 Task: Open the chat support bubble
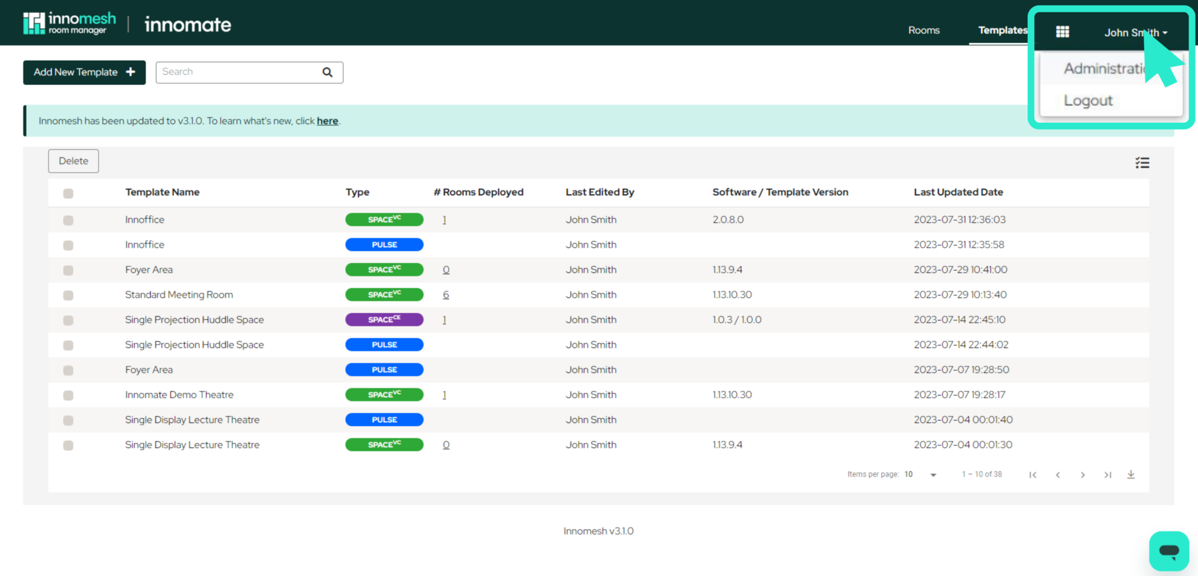1169,550
